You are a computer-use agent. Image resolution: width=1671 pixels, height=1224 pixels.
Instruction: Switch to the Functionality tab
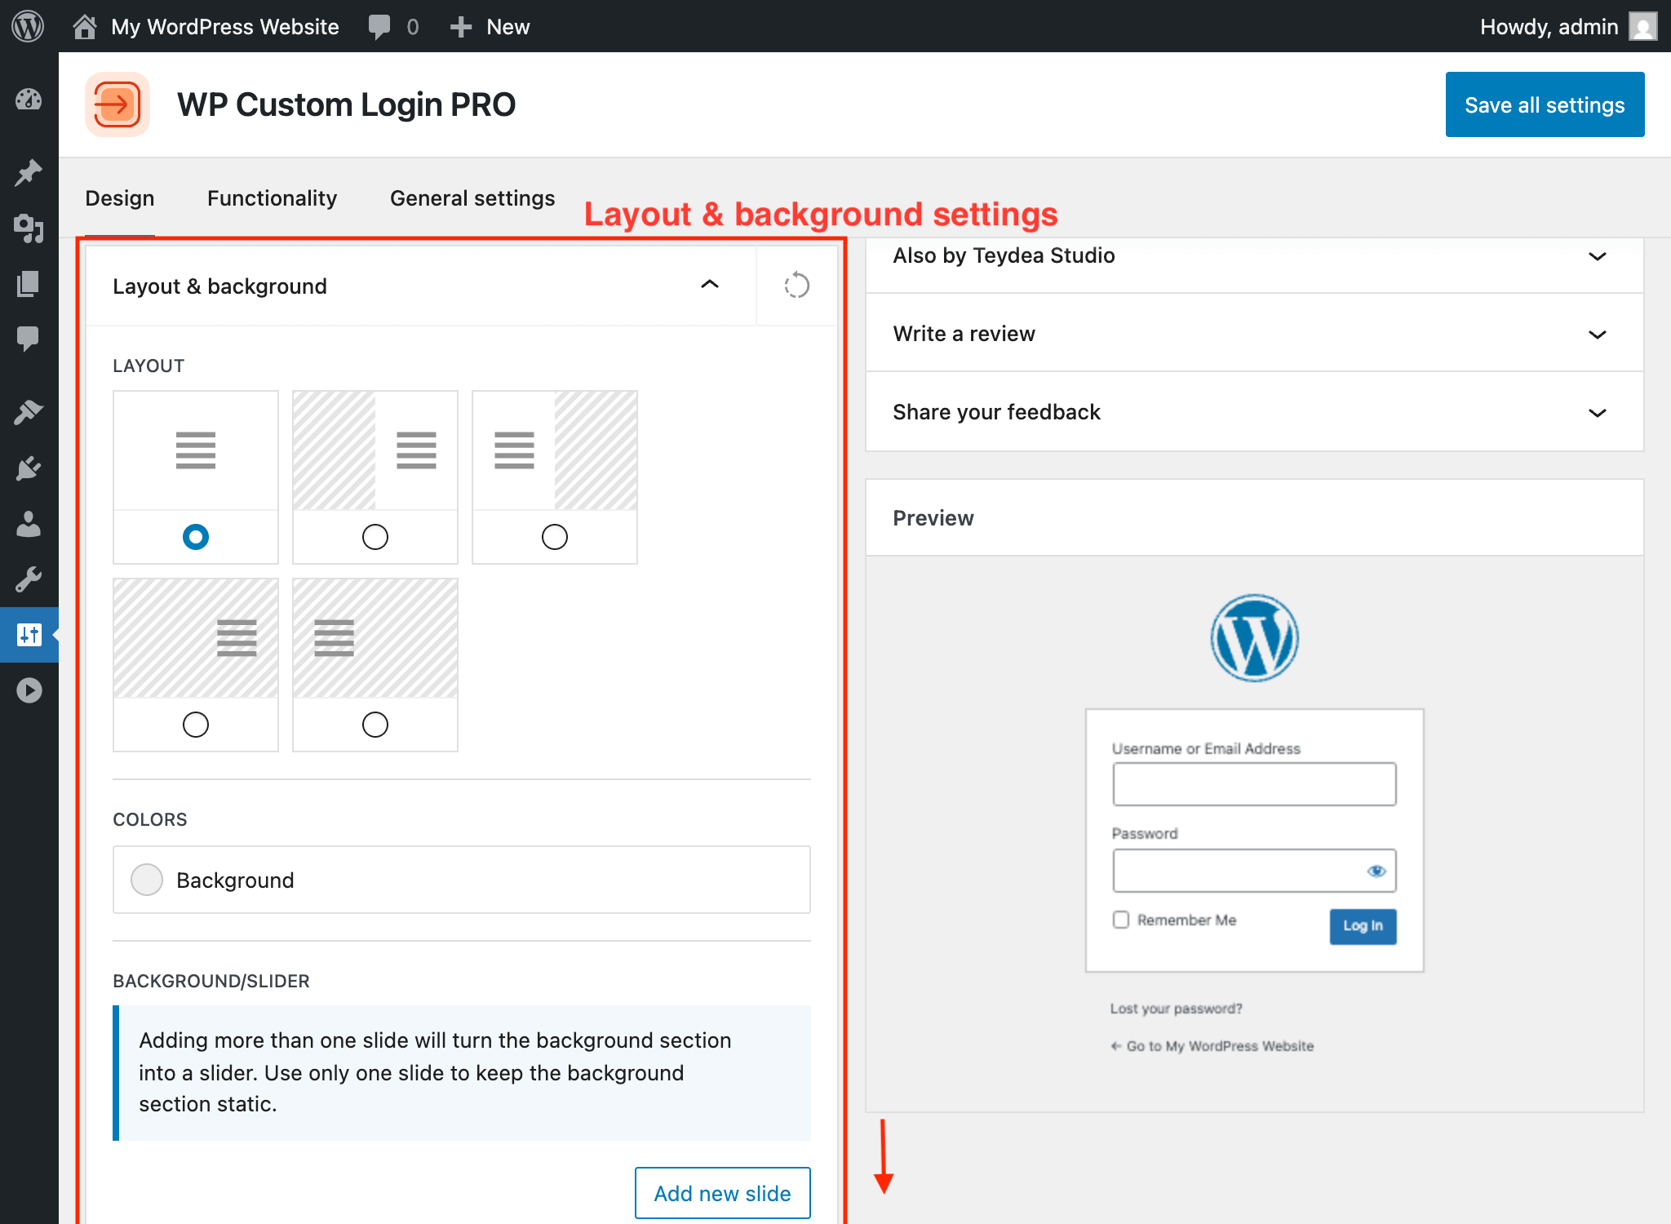click(272, 197)
